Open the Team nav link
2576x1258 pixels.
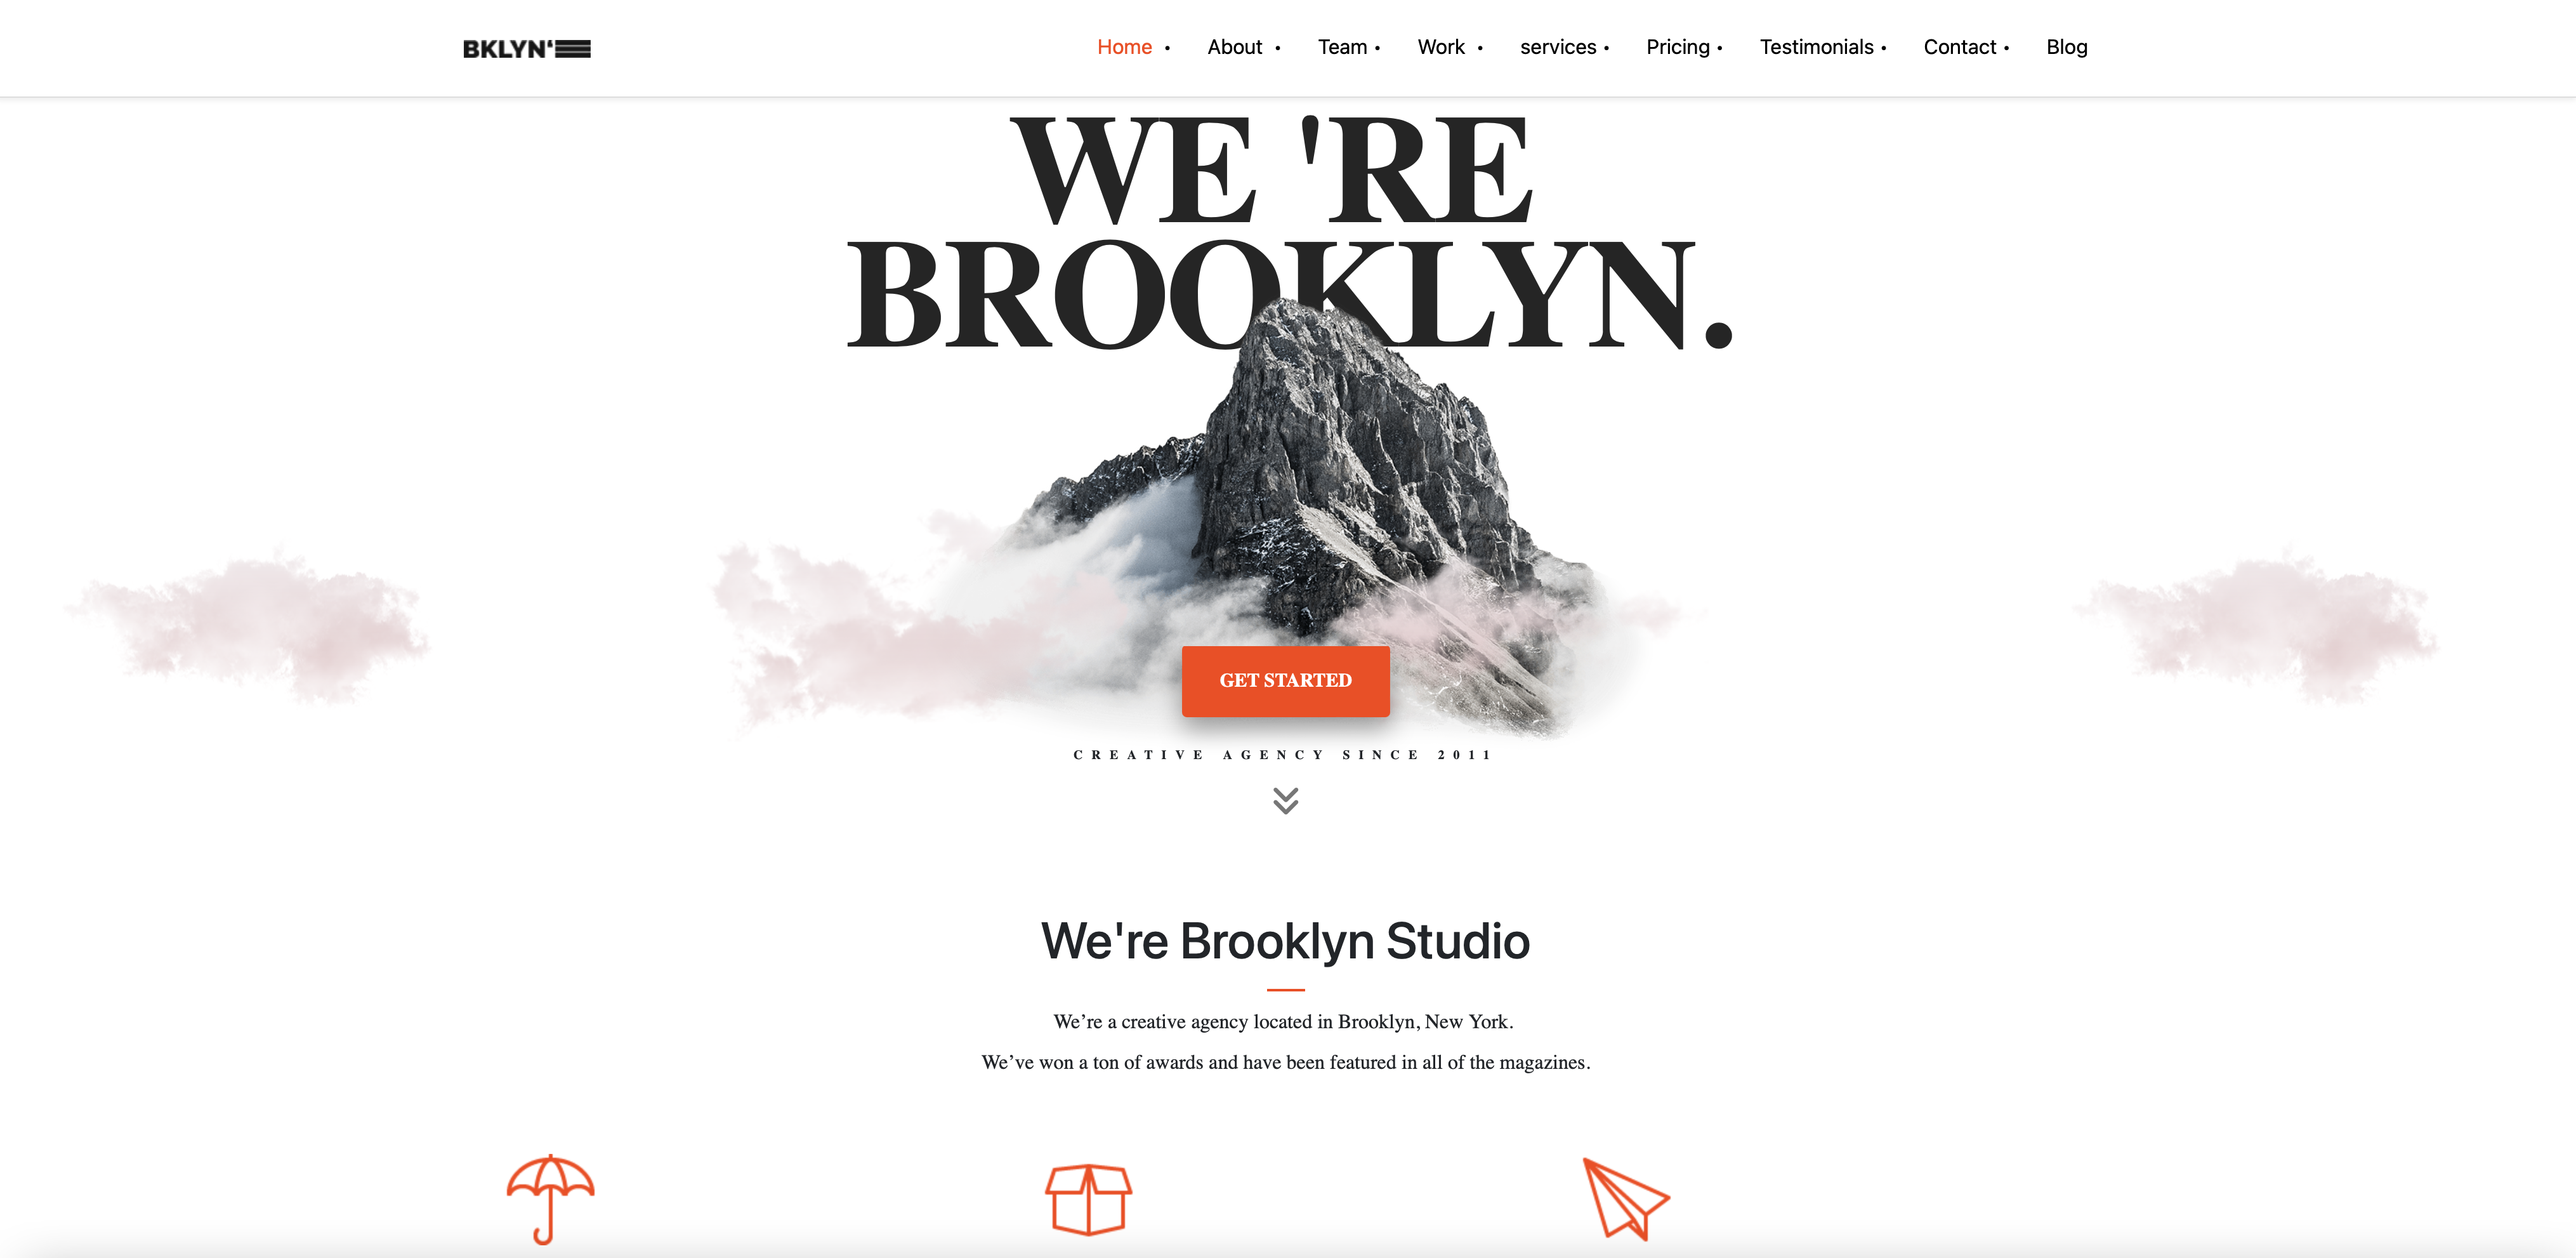pyautogui.click(x=1342, y=47)
